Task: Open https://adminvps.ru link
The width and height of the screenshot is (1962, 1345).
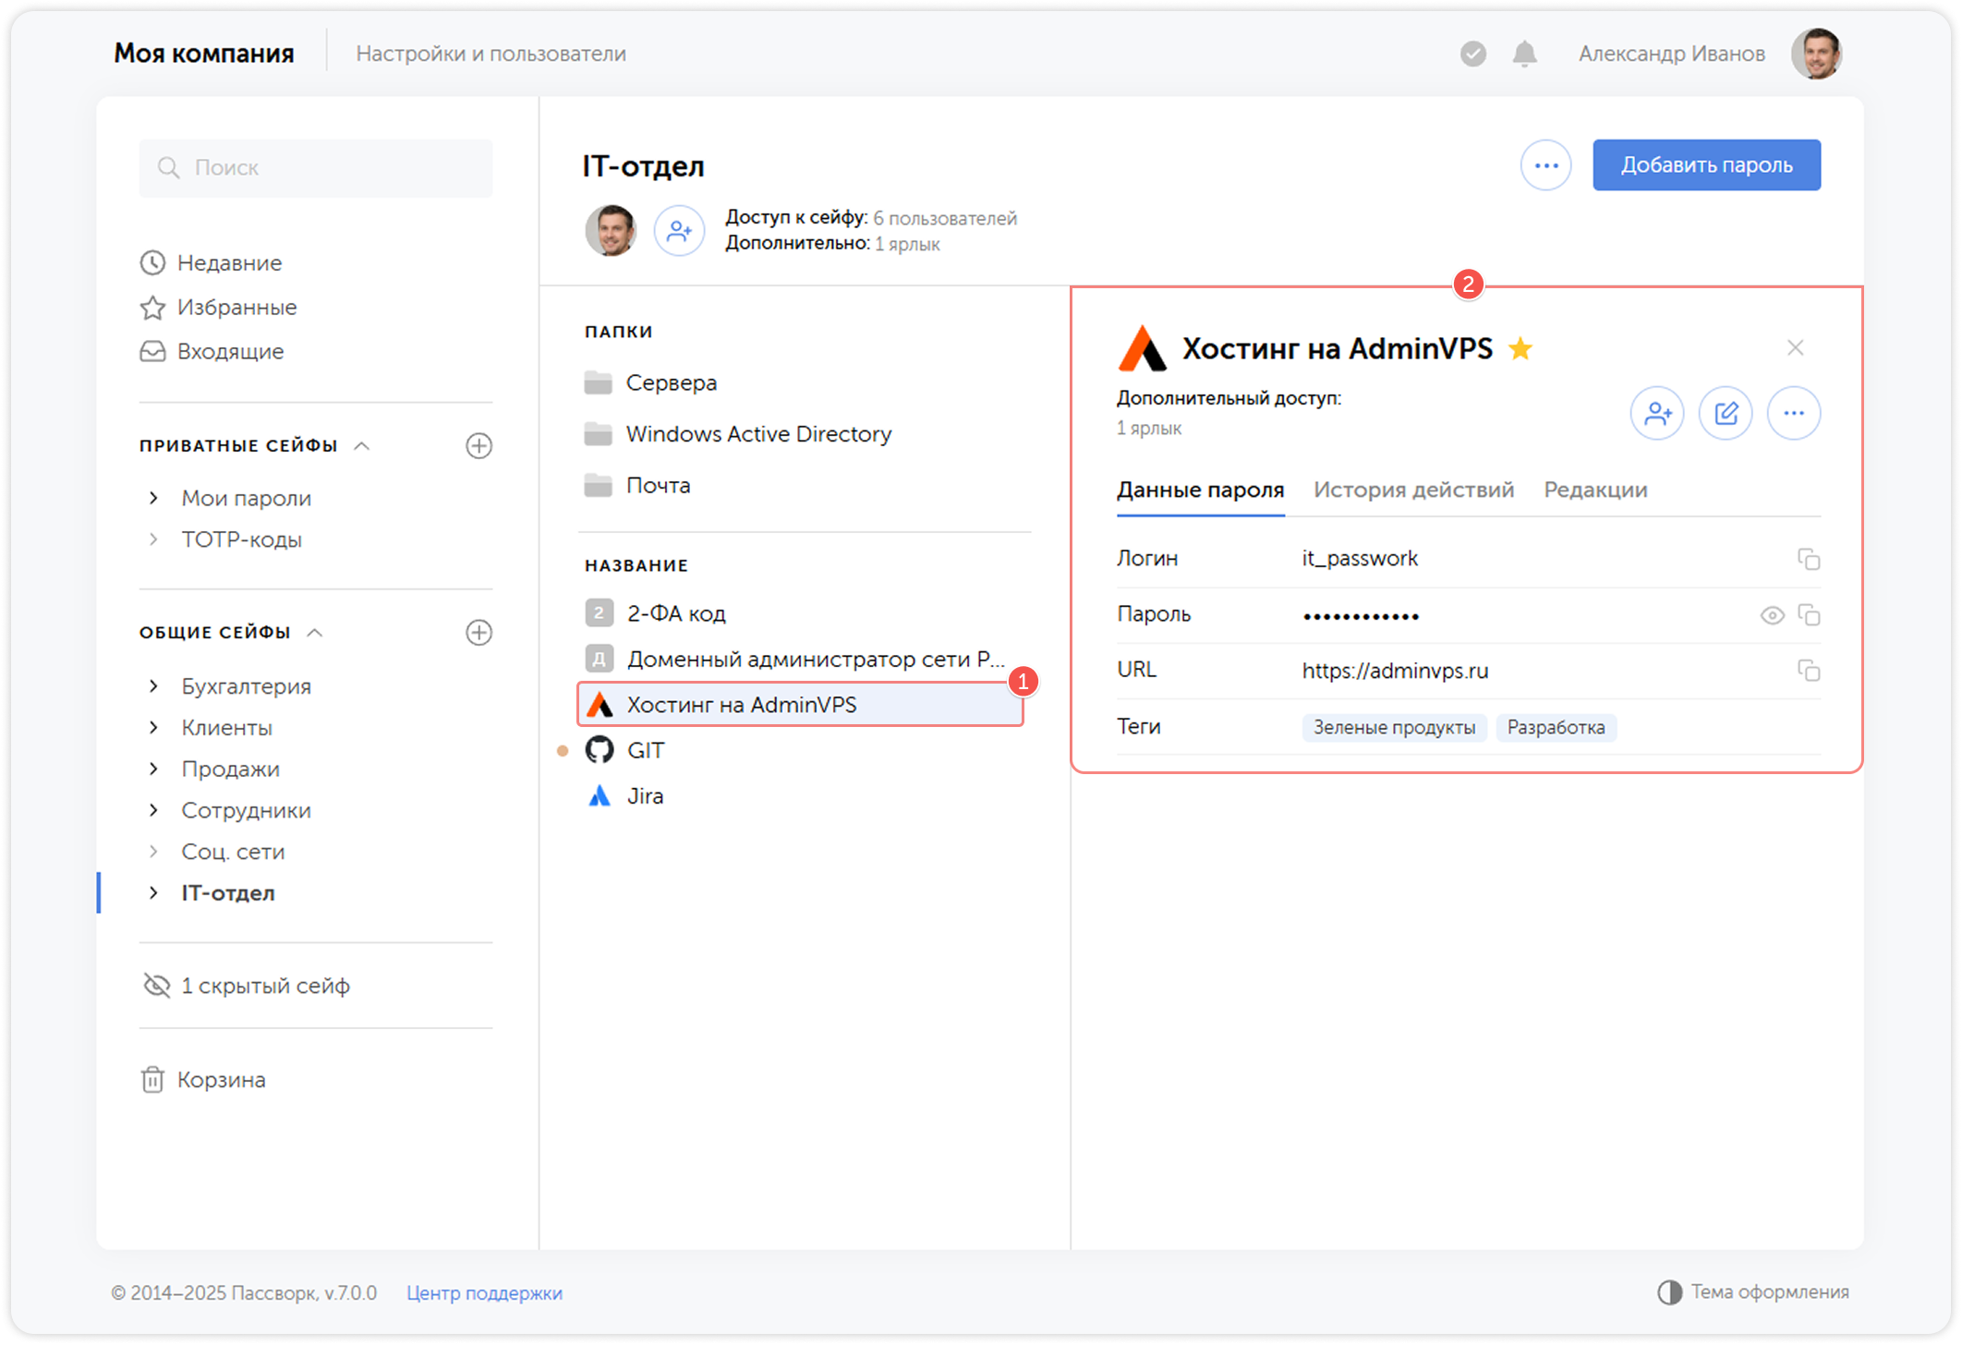Action: pyautogui.click(x=1395, y=671)
